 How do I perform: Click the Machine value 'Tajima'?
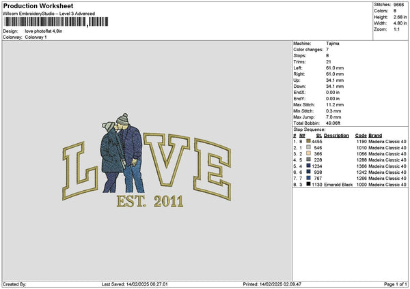click(333, 44)
